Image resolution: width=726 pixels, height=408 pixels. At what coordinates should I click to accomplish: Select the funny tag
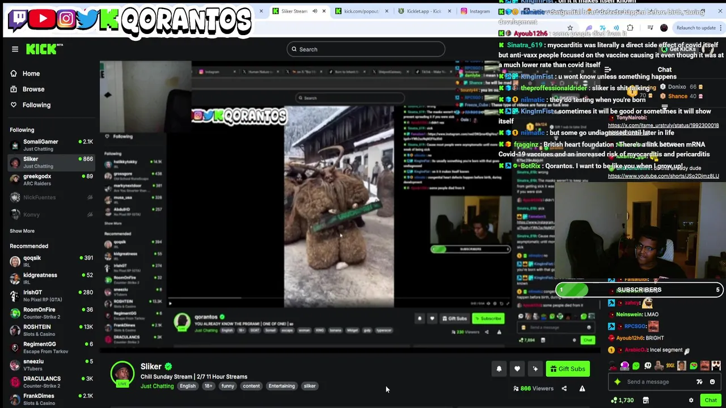(227, 386)
